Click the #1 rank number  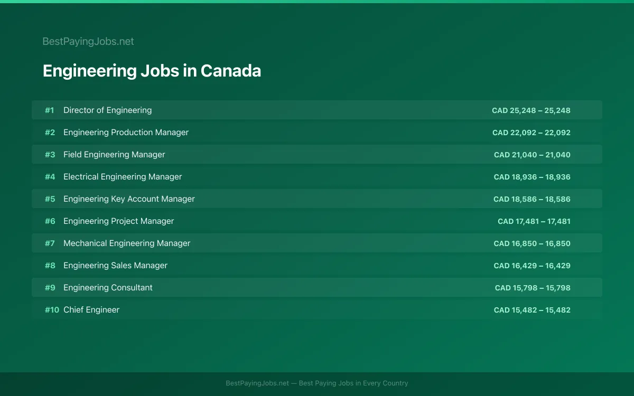click(x=50, y=110)
